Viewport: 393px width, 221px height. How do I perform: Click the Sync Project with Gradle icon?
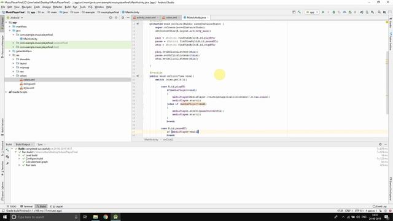362,12
